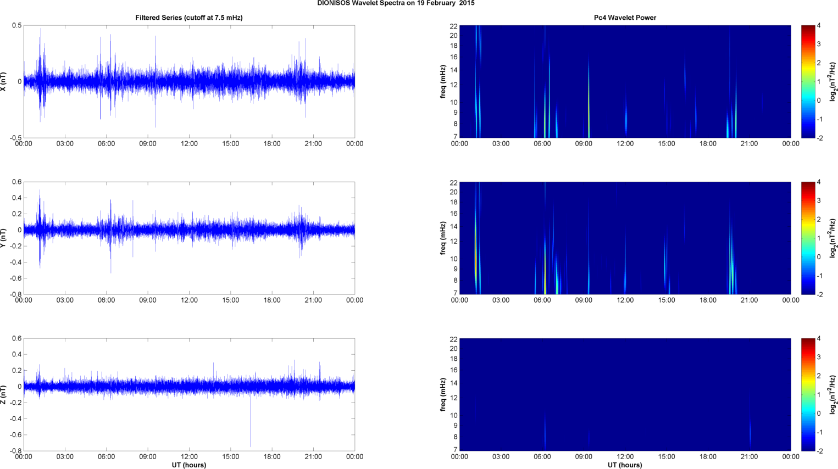The image size is (838, 469).
Task: Click the yellow streak near 01:00 in Y wavelet
Action: click(x=476, y=247)
